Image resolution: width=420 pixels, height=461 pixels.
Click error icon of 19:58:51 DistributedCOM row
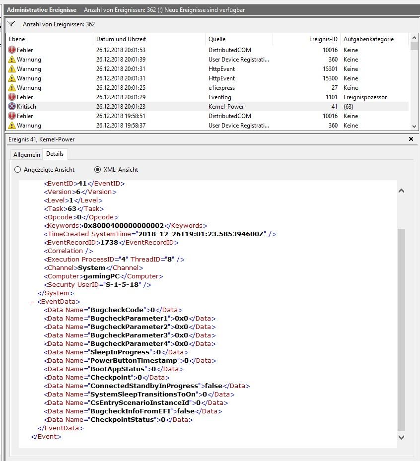pos(12,116)
